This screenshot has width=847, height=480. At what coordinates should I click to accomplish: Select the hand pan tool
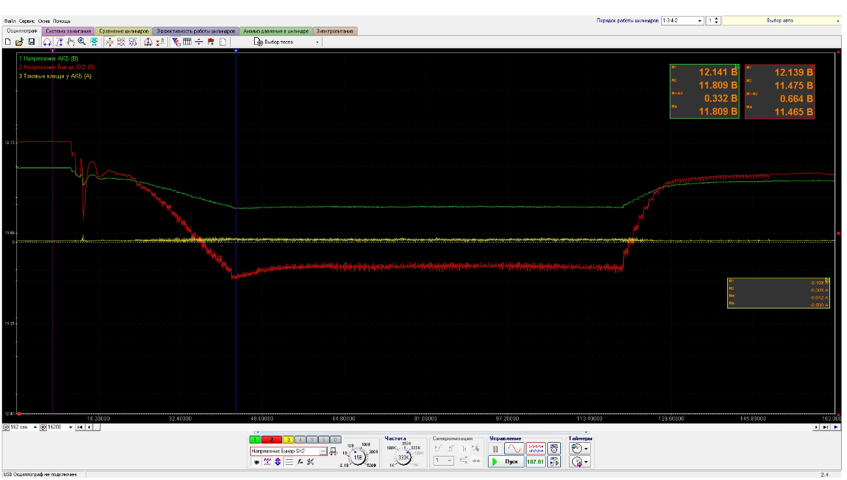(x=70, y=42)
